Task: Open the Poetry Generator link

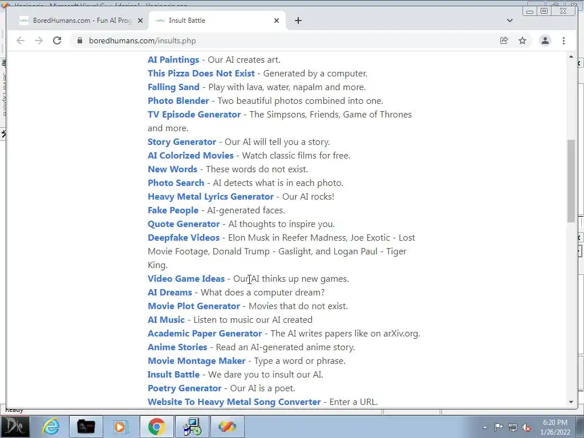Action: coord(184,388)
